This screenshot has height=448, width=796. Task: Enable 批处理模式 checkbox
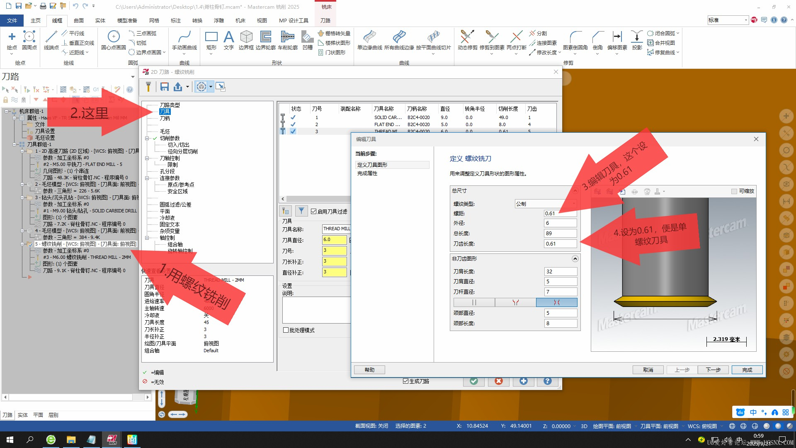(x=286, y=330)
